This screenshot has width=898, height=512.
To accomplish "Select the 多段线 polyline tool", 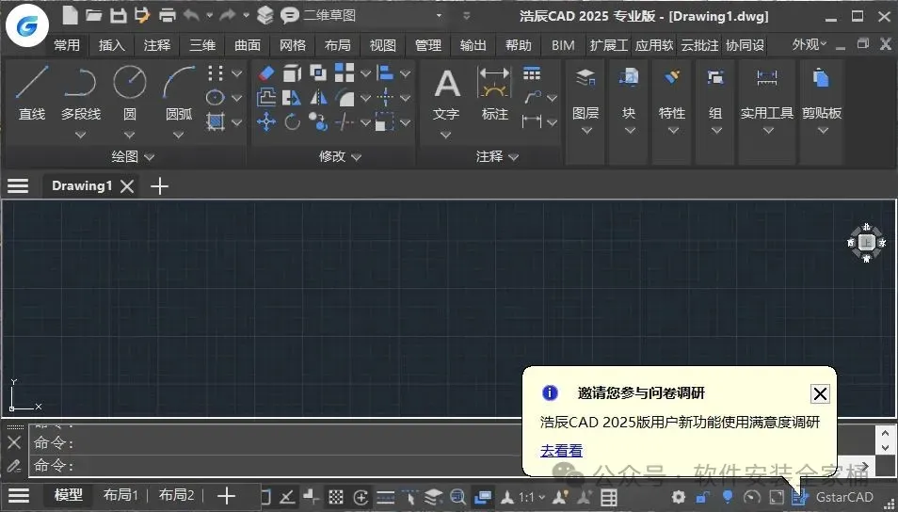I will [80, 91].
